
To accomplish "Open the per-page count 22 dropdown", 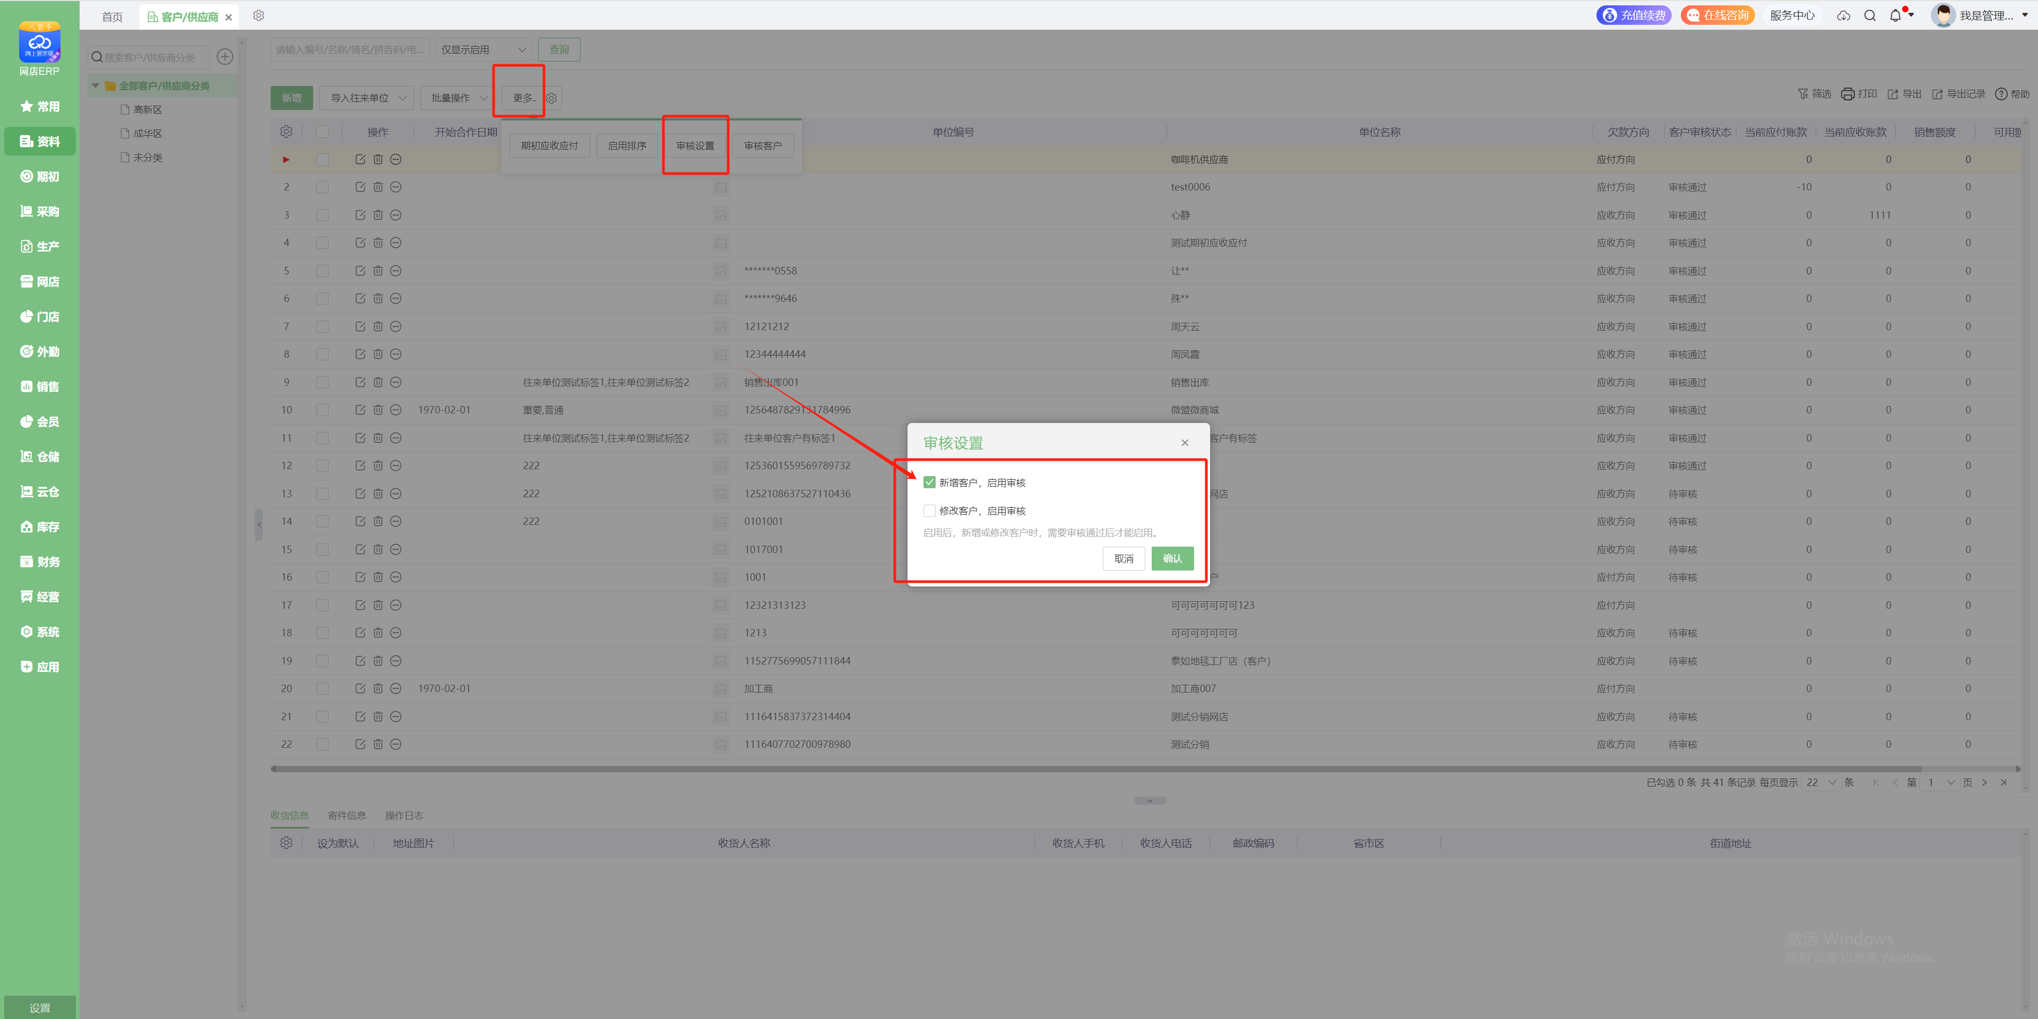I will click(x=1821, y=782).
